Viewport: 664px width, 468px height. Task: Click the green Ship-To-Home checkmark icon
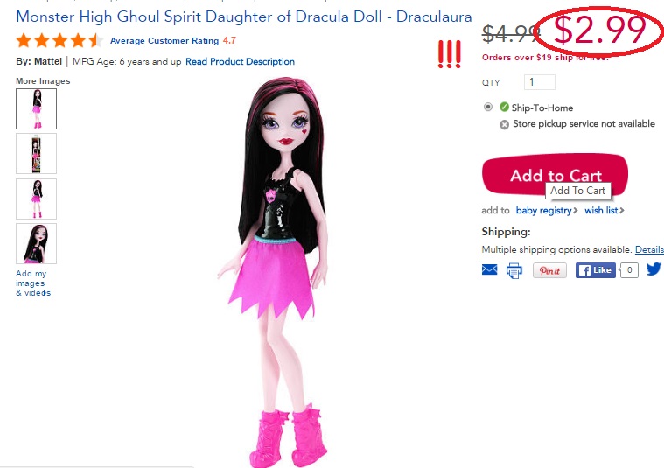tap(504, 107)
